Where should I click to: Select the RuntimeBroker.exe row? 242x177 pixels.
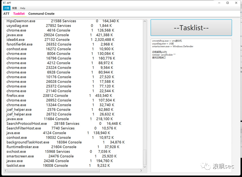tap(63, 147)
